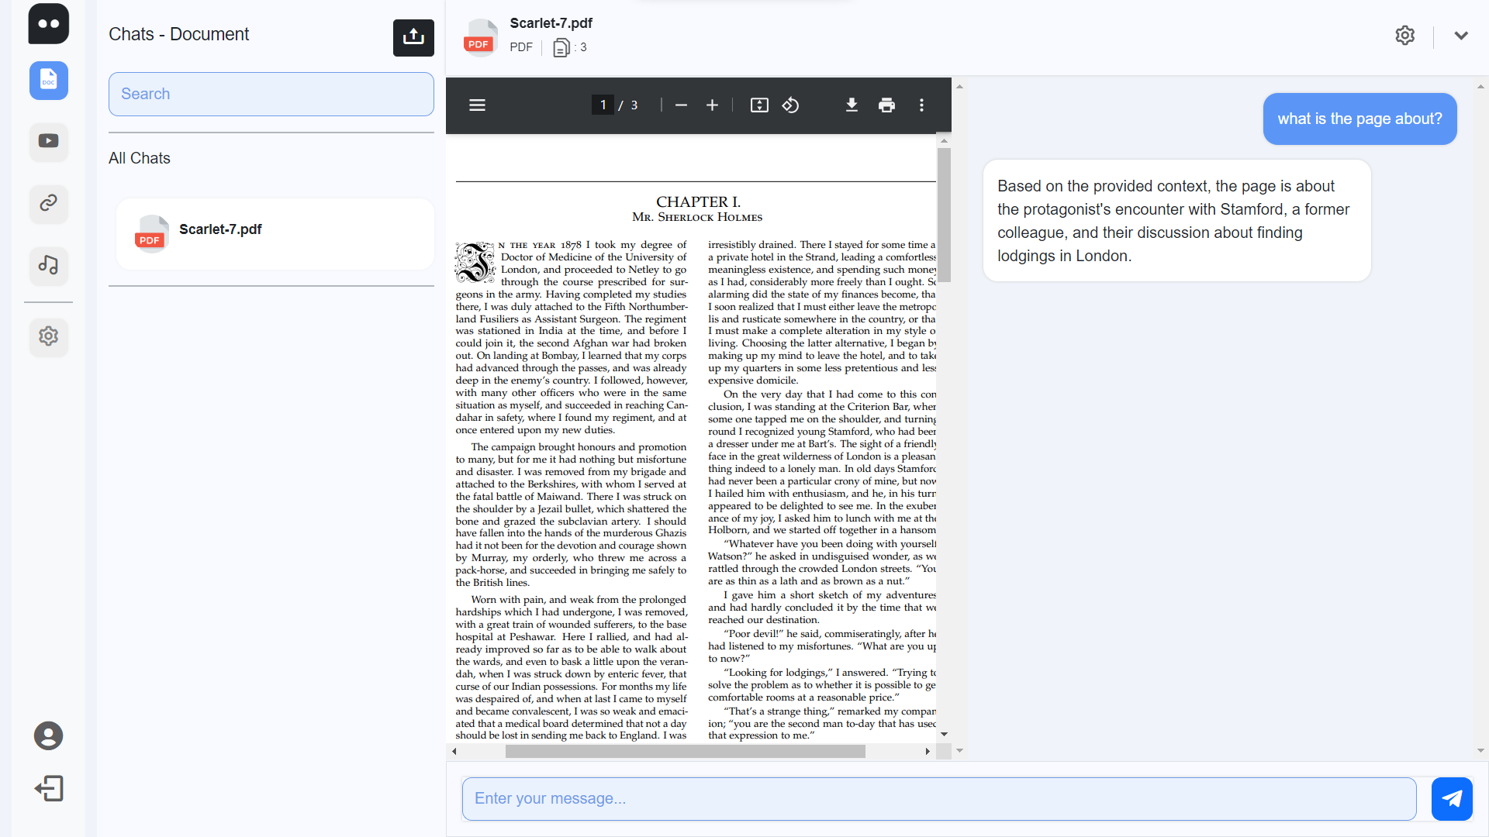
Task: Click the Enter your message field
Action: [x=938, y=798]
